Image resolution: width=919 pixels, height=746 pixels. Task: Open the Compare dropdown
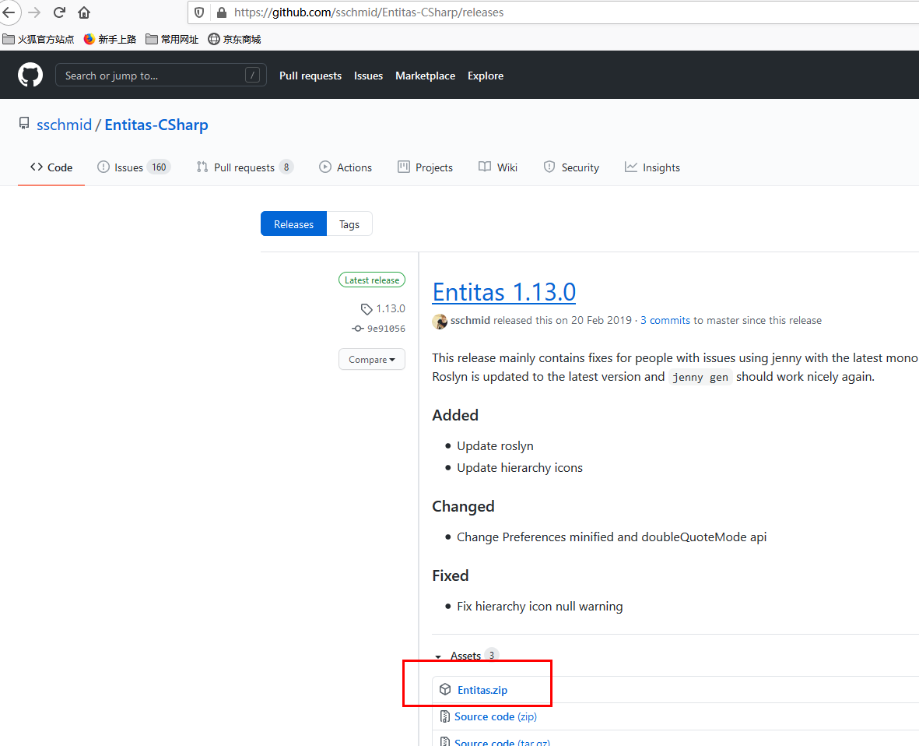[x=371, y=359]
